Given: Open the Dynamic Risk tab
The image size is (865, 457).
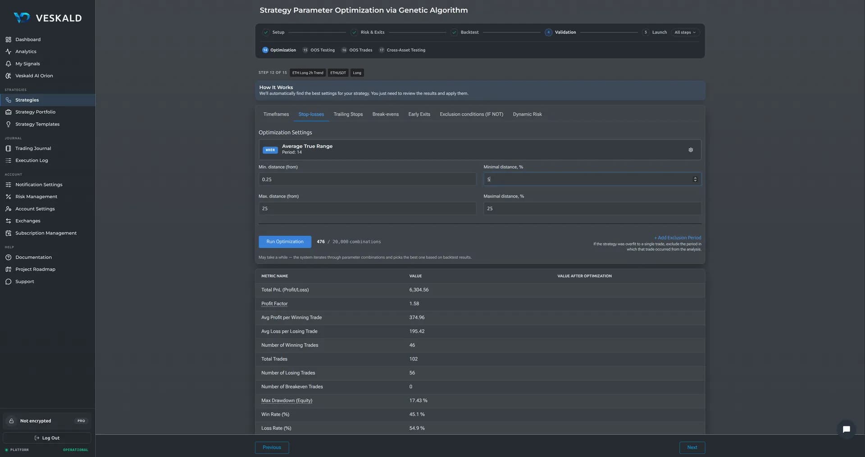Looking at the screenshot, I should 527,114.
